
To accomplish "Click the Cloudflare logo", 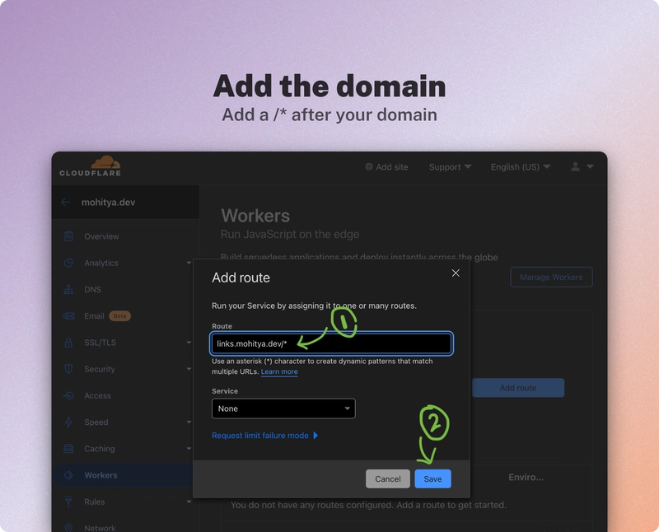I will click(x=91, y=166).
